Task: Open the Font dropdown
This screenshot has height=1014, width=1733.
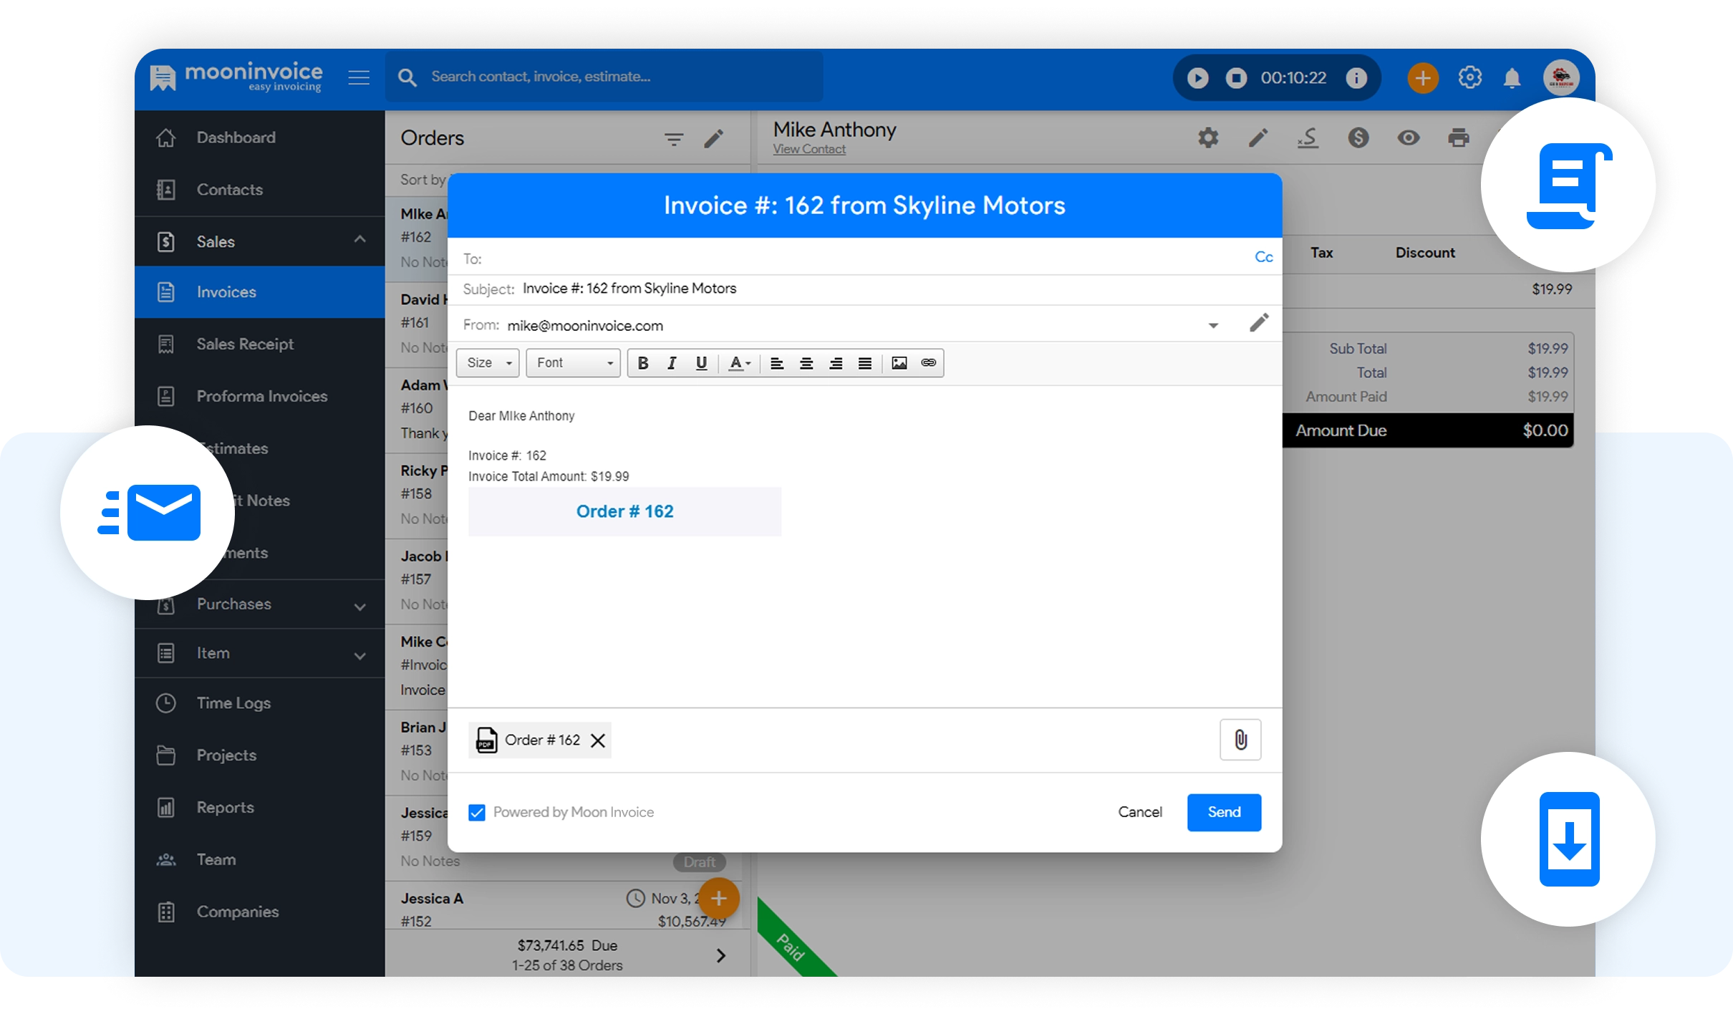Action: coord(574,363)
